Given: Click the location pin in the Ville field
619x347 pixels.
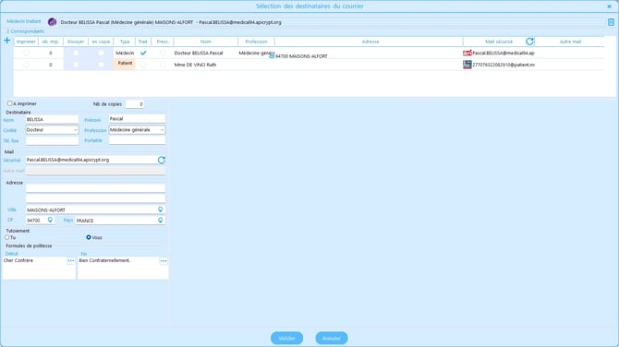Looking at the screenshot, I should tap(160, 209).
